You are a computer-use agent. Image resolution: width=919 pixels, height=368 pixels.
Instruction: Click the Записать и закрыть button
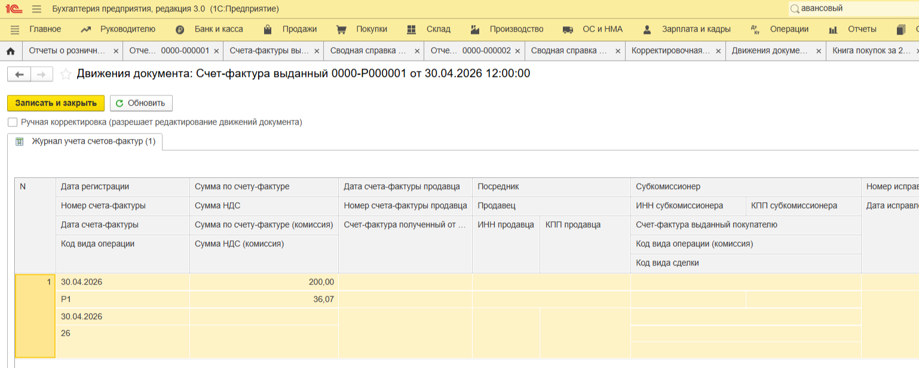click(56, 103)
